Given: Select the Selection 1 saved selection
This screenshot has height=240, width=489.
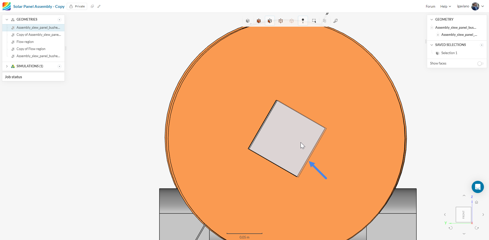Looking at the screenshot, I should (449, 53).
